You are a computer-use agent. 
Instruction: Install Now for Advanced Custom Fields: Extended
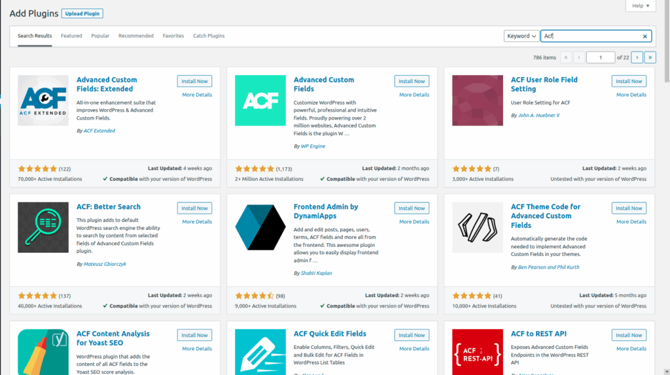tap(194, 82)
